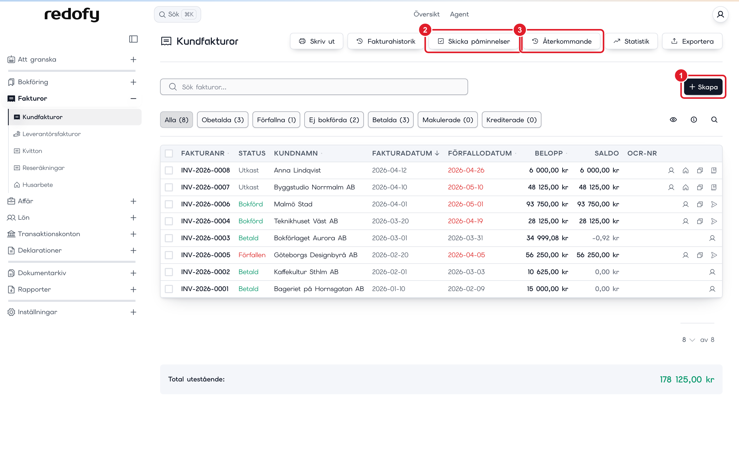Click the Skriv ut print button
This screenshot has width=739, height=462.
pyautogui.click(x=317, y=41)
